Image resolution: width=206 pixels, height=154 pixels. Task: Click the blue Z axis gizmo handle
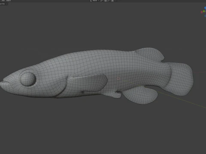point(205,8)
